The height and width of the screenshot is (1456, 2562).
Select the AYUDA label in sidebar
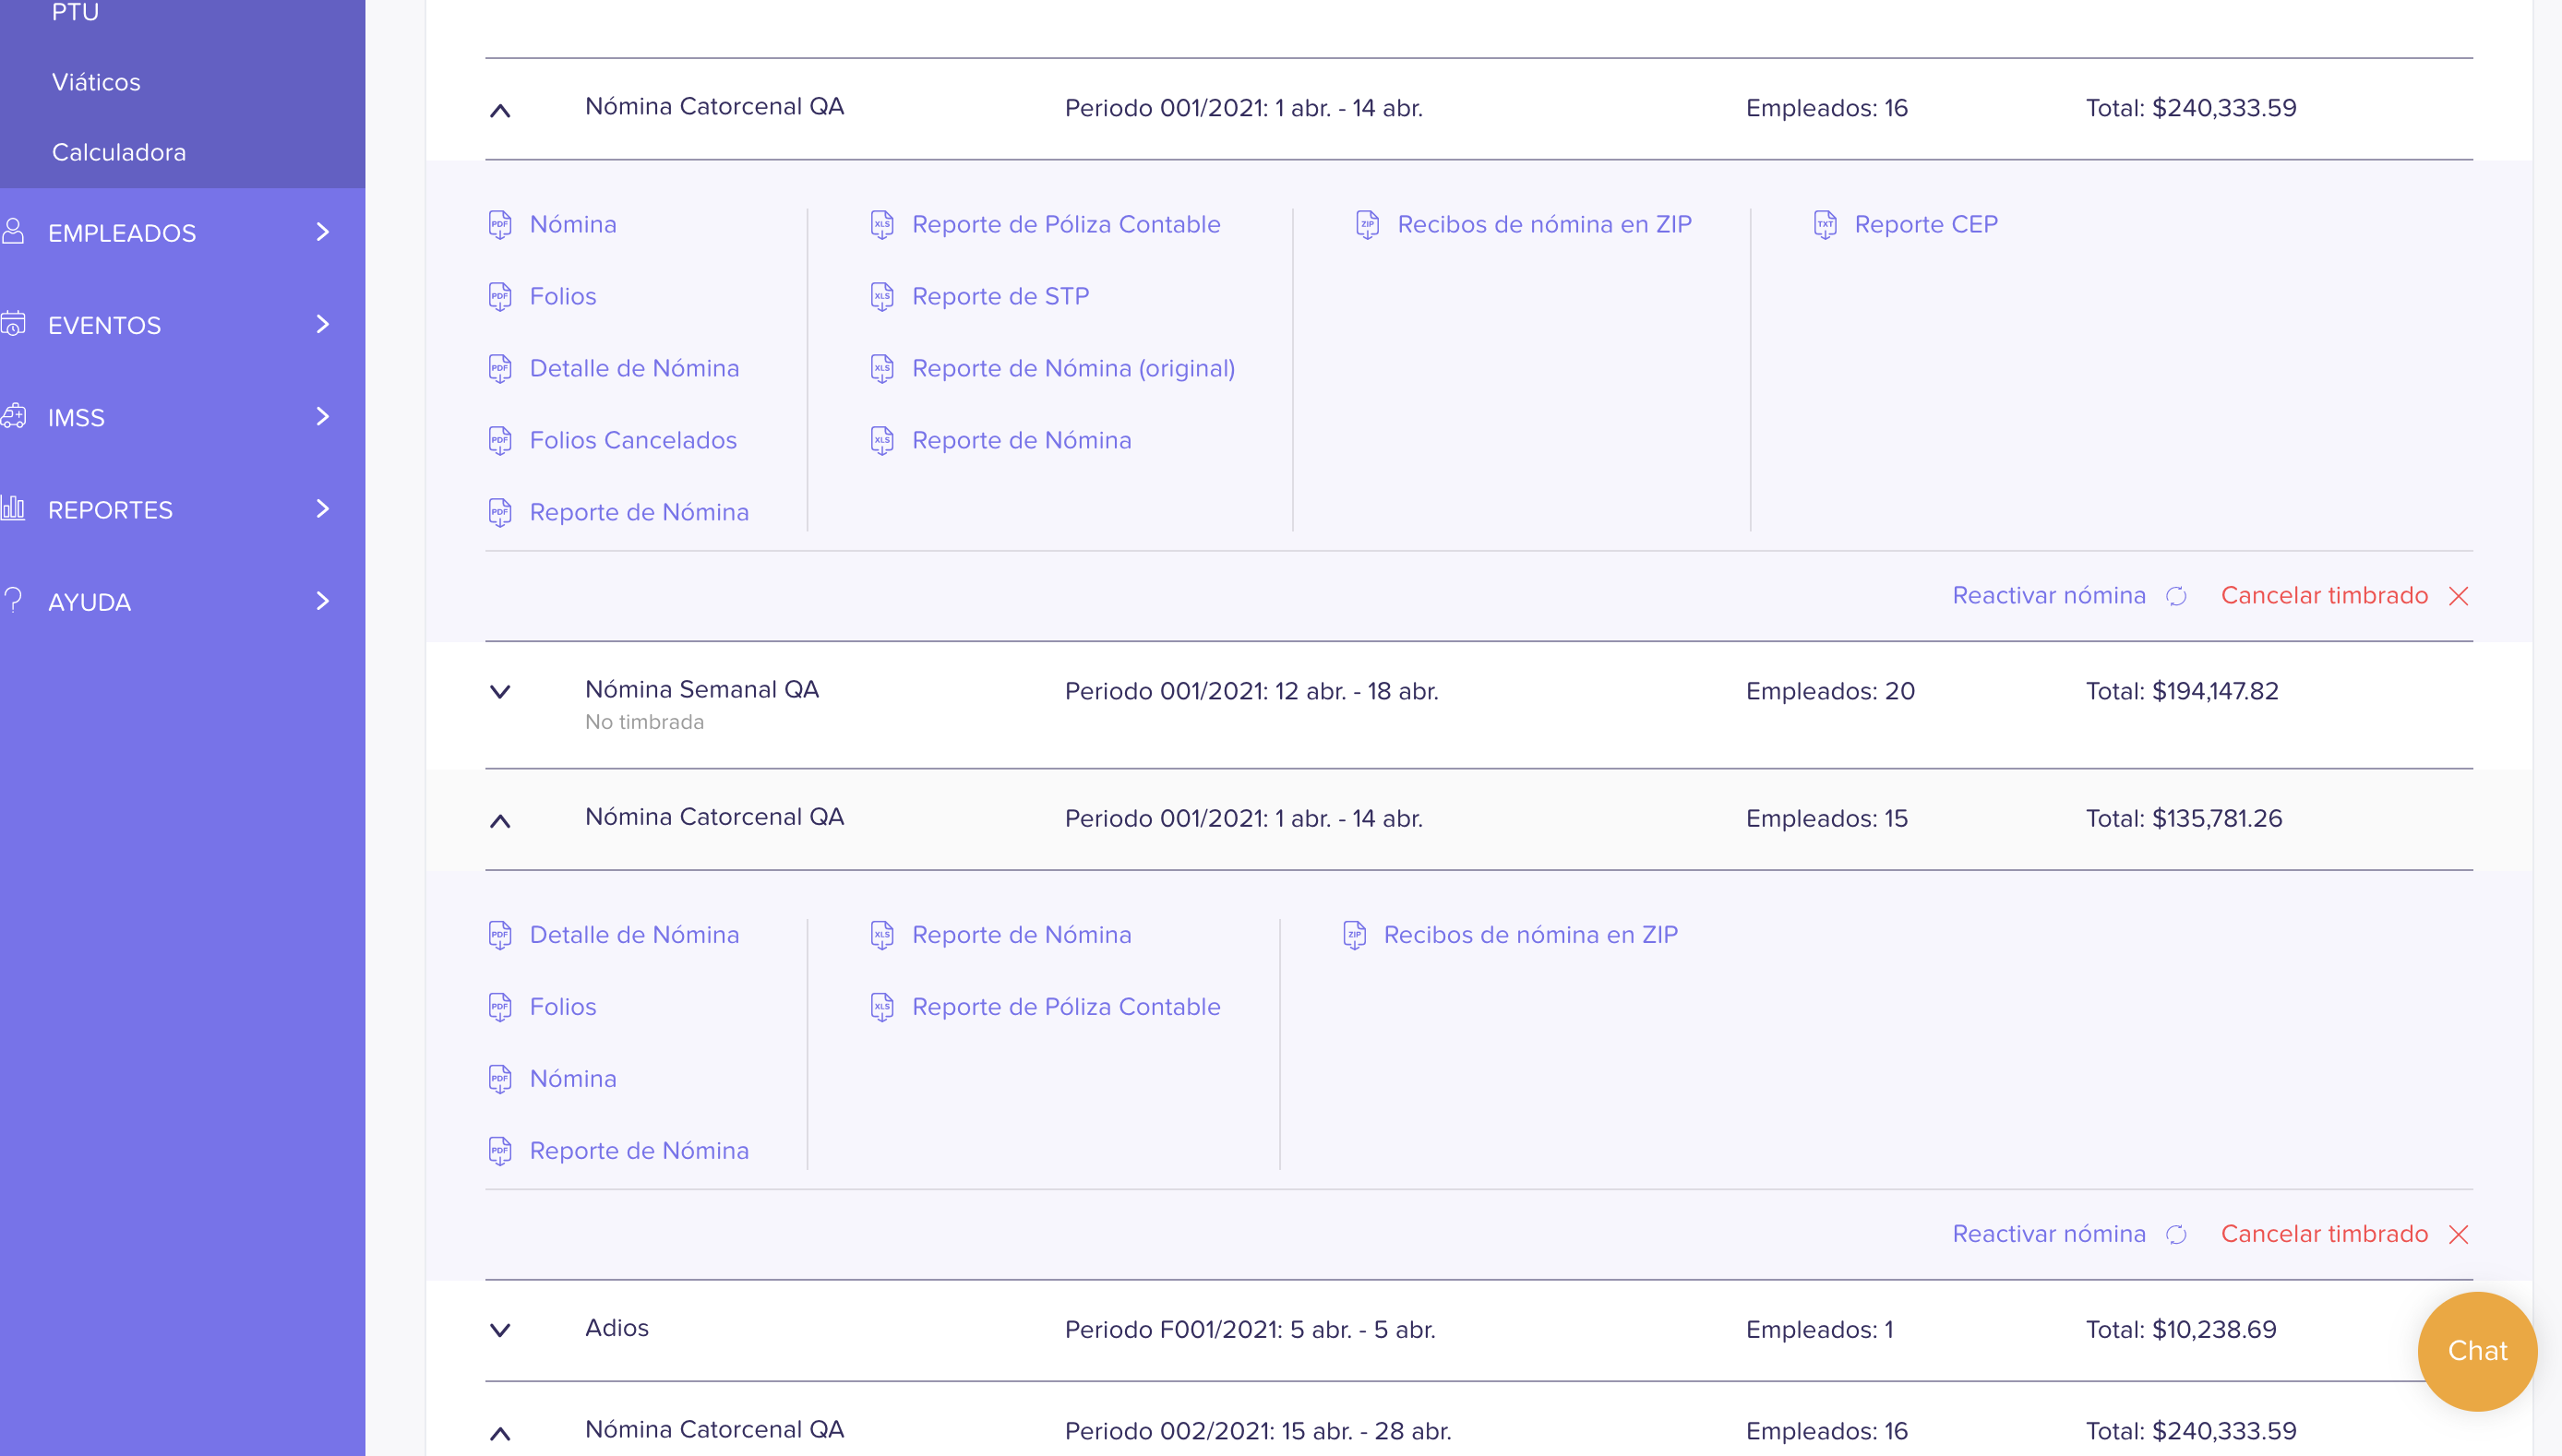click(x=89, y=602)
